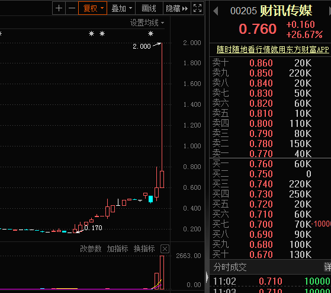This screenshot has width=331, height=293.
Task: Select the 买九 0.680 order row
Action: pos(270,244)
